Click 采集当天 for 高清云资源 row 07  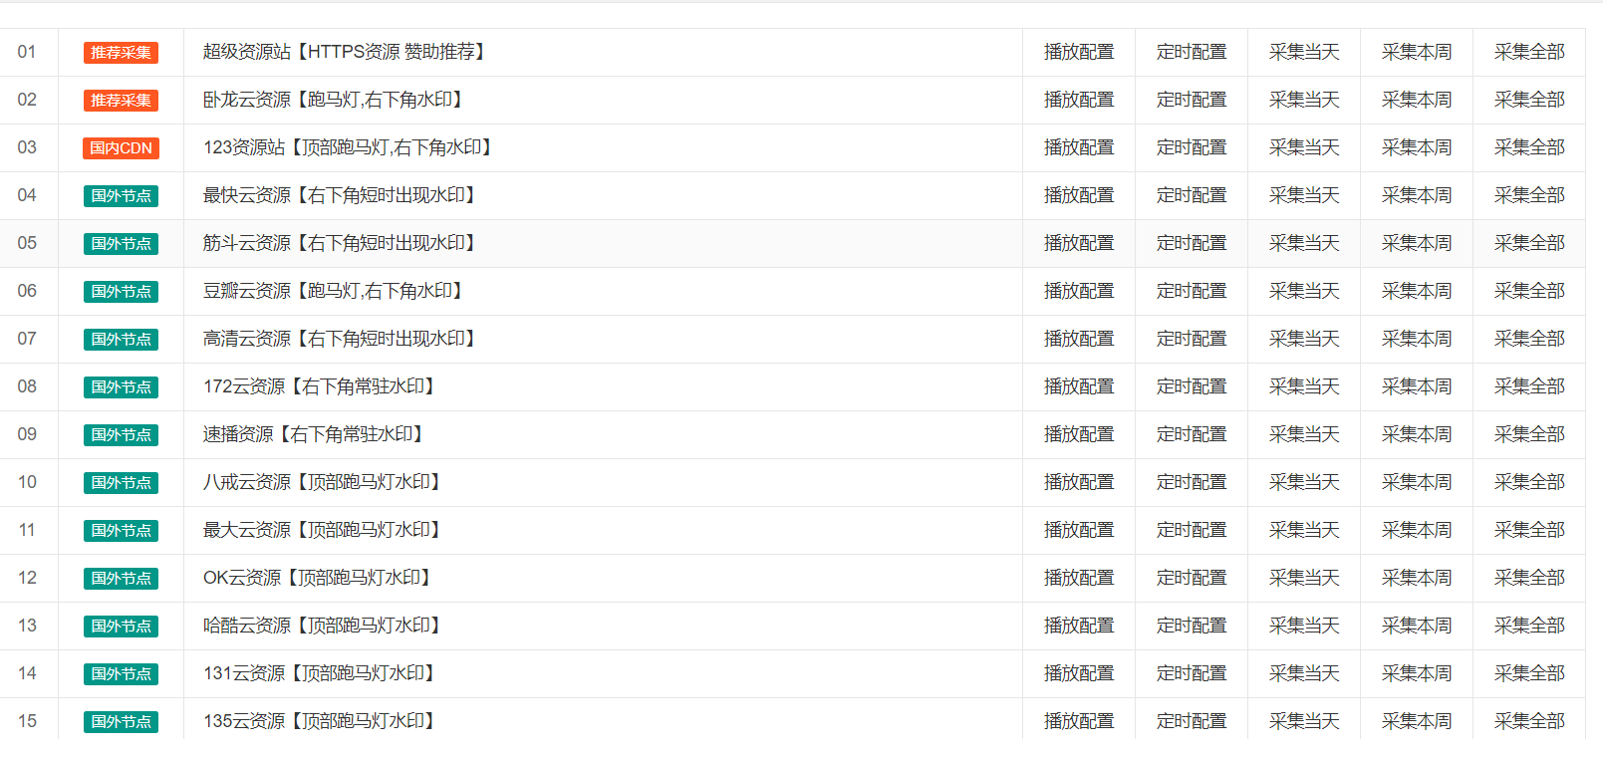coord(1304,339)
